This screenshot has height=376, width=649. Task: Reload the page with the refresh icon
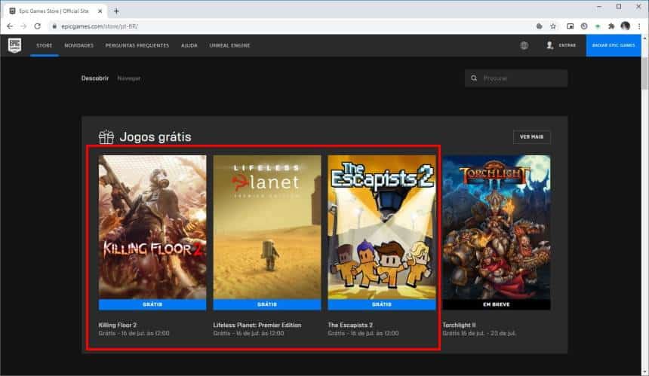tap(37, 26)
